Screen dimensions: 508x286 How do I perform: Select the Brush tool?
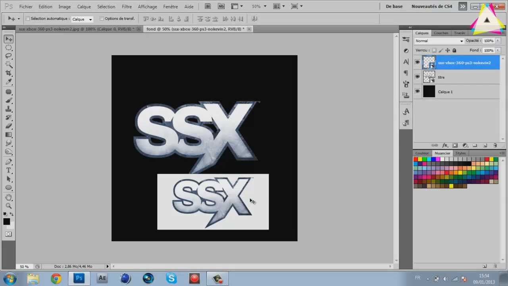[9, 100]
